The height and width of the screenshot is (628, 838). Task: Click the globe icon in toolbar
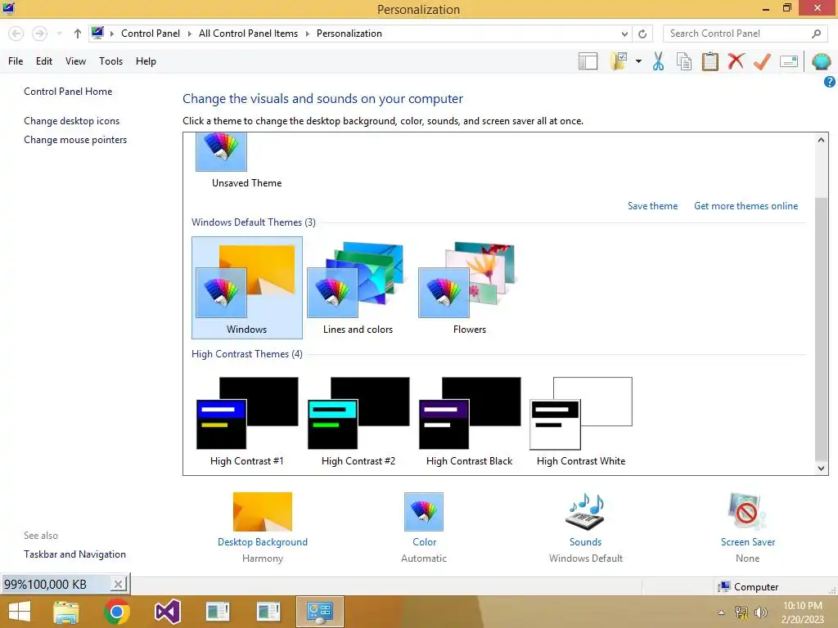(x=822, y=61)
